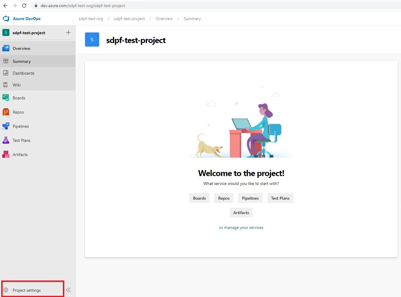Click the Wiki page icon
The height and width of the screenshot is (297, 401).
pos(5,85)
